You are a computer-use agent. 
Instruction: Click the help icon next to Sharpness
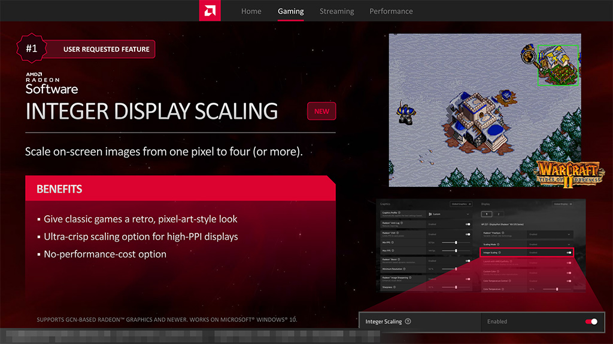click(x=394, y=287)
